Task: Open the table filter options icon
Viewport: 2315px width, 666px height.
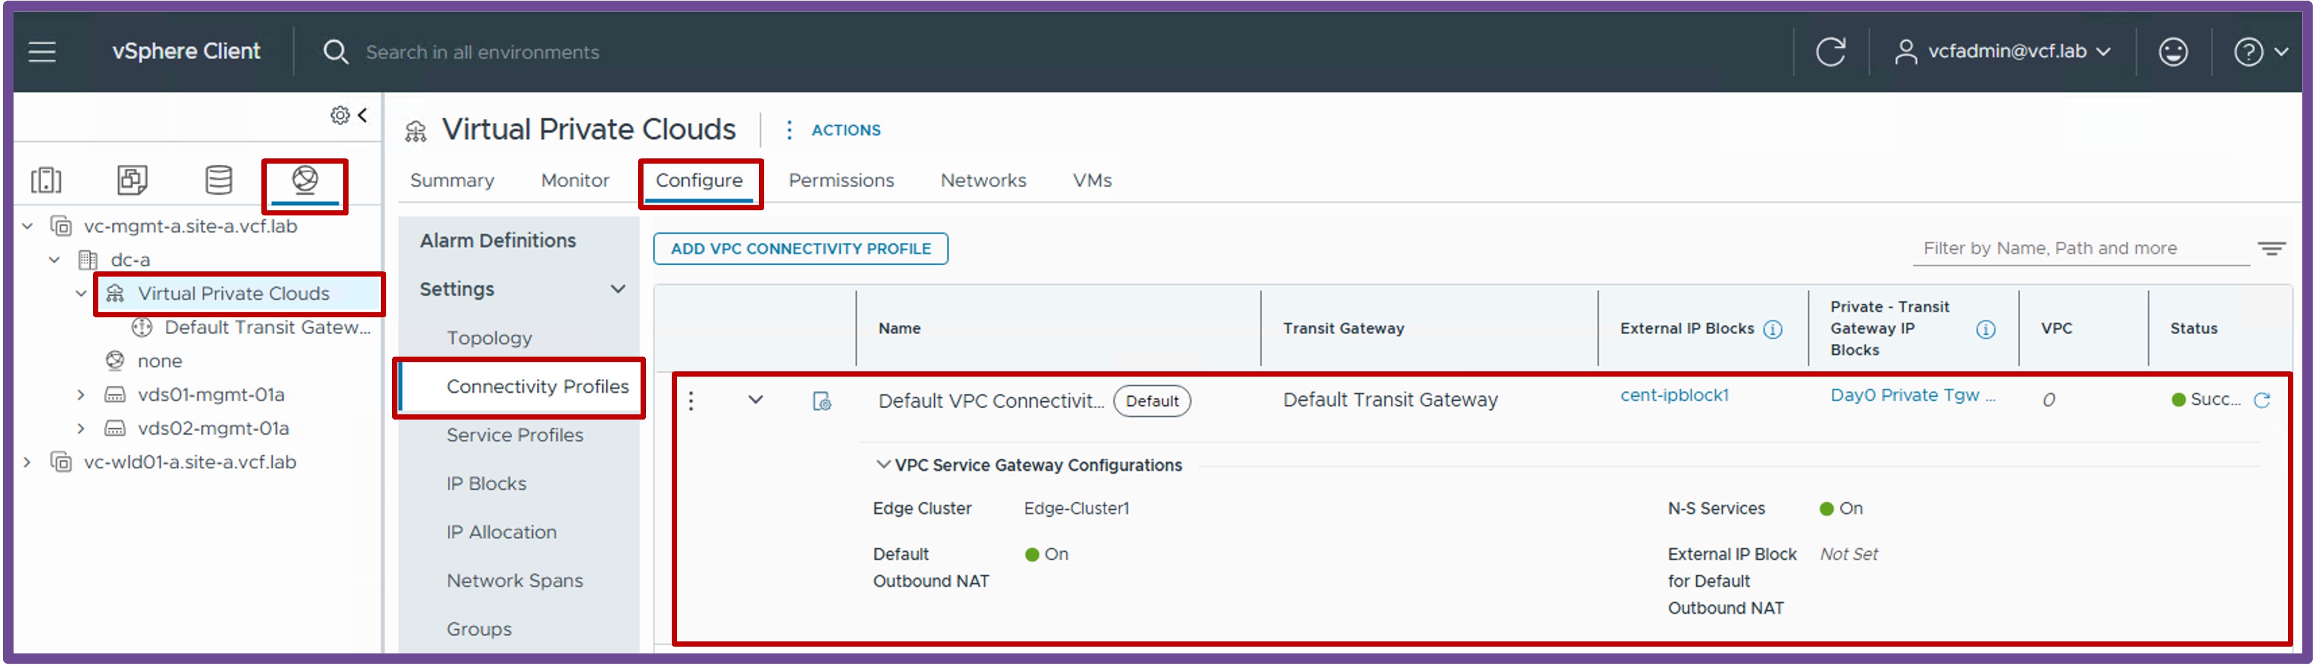Action: tap(2271, 249)
